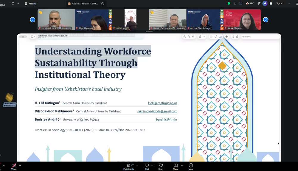Click the PDF share export icon
This screenshot has width=298, height=171.
[238, 37]
